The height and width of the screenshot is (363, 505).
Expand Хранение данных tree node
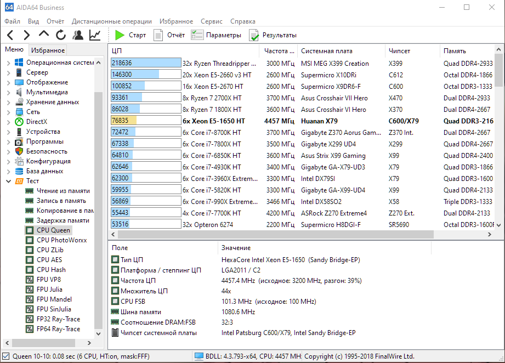pyautogui.click(x=9, y=103)
